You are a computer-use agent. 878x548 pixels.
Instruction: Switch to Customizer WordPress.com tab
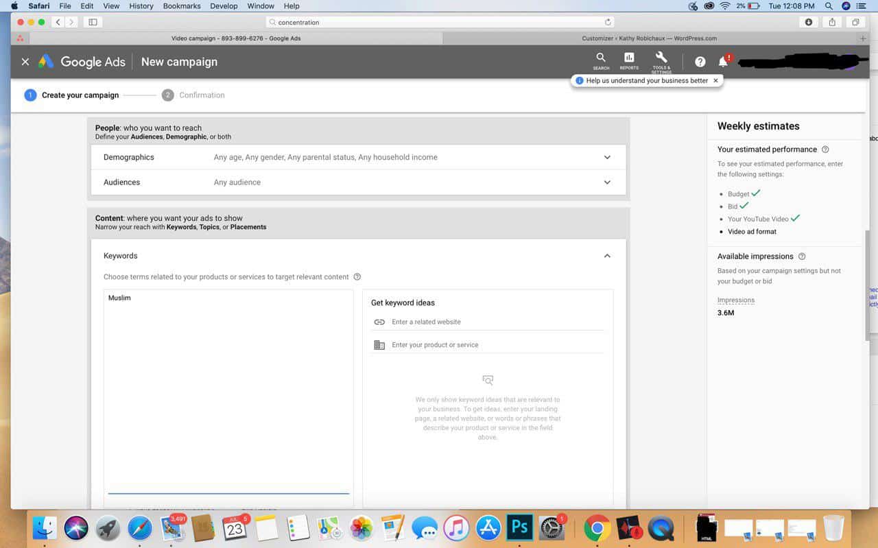[x=649, y=38]
